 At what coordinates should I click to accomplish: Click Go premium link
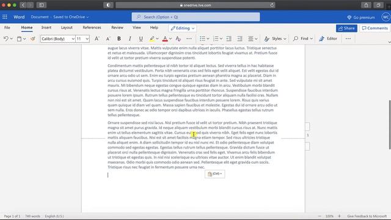point(361,17)
